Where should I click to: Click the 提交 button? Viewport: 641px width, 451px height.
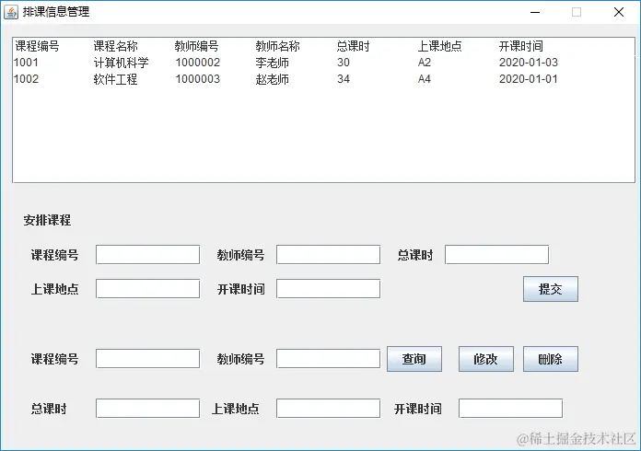tap(550, 289)
